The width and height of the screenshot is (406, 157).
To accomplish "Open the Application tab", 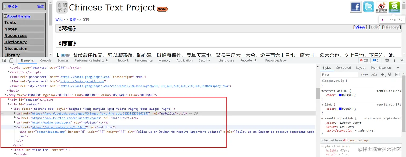I will 184,60.
